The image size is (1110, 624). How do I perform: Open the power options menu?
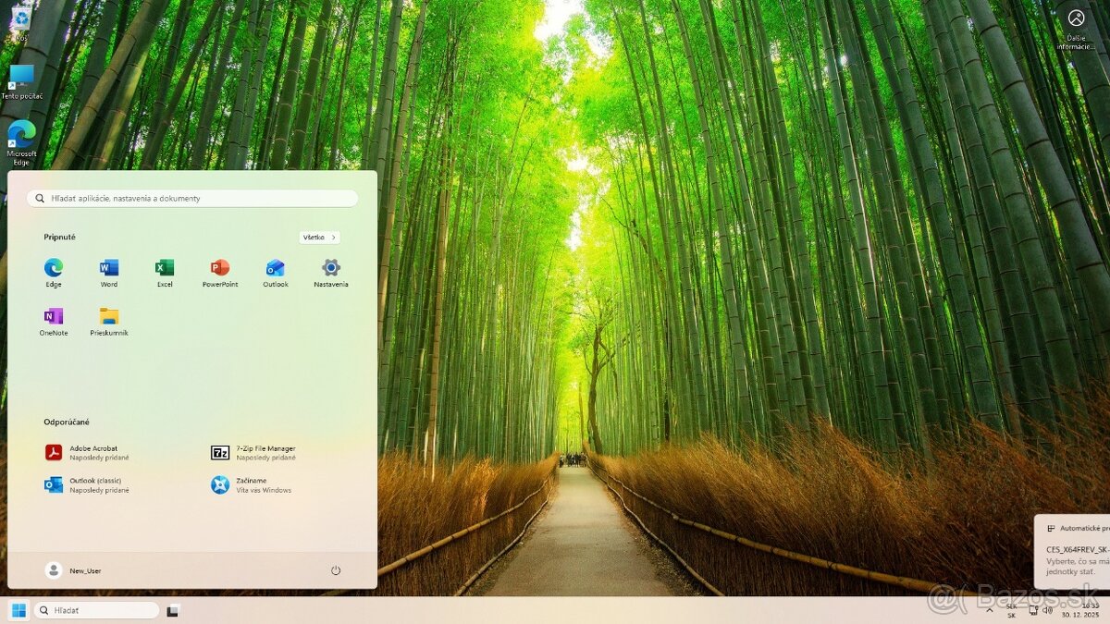336,570
